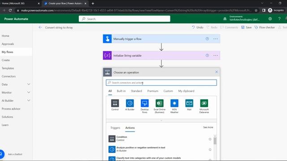Open a new browser tab
The width and height of the screenshot is (287, 161).
tap(93, 4)
